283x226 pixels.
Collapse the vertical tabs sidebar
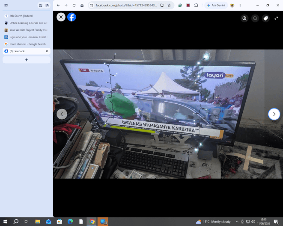[6, 5]
